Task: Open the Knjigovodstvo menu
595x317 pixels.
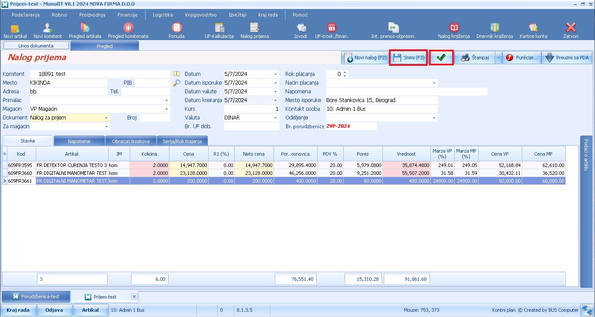Action: [201, 15]
